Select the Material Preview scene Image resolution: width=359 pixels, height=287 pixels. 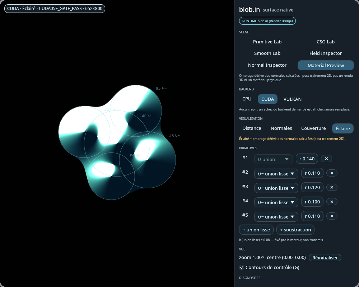[x=326, y=65]
